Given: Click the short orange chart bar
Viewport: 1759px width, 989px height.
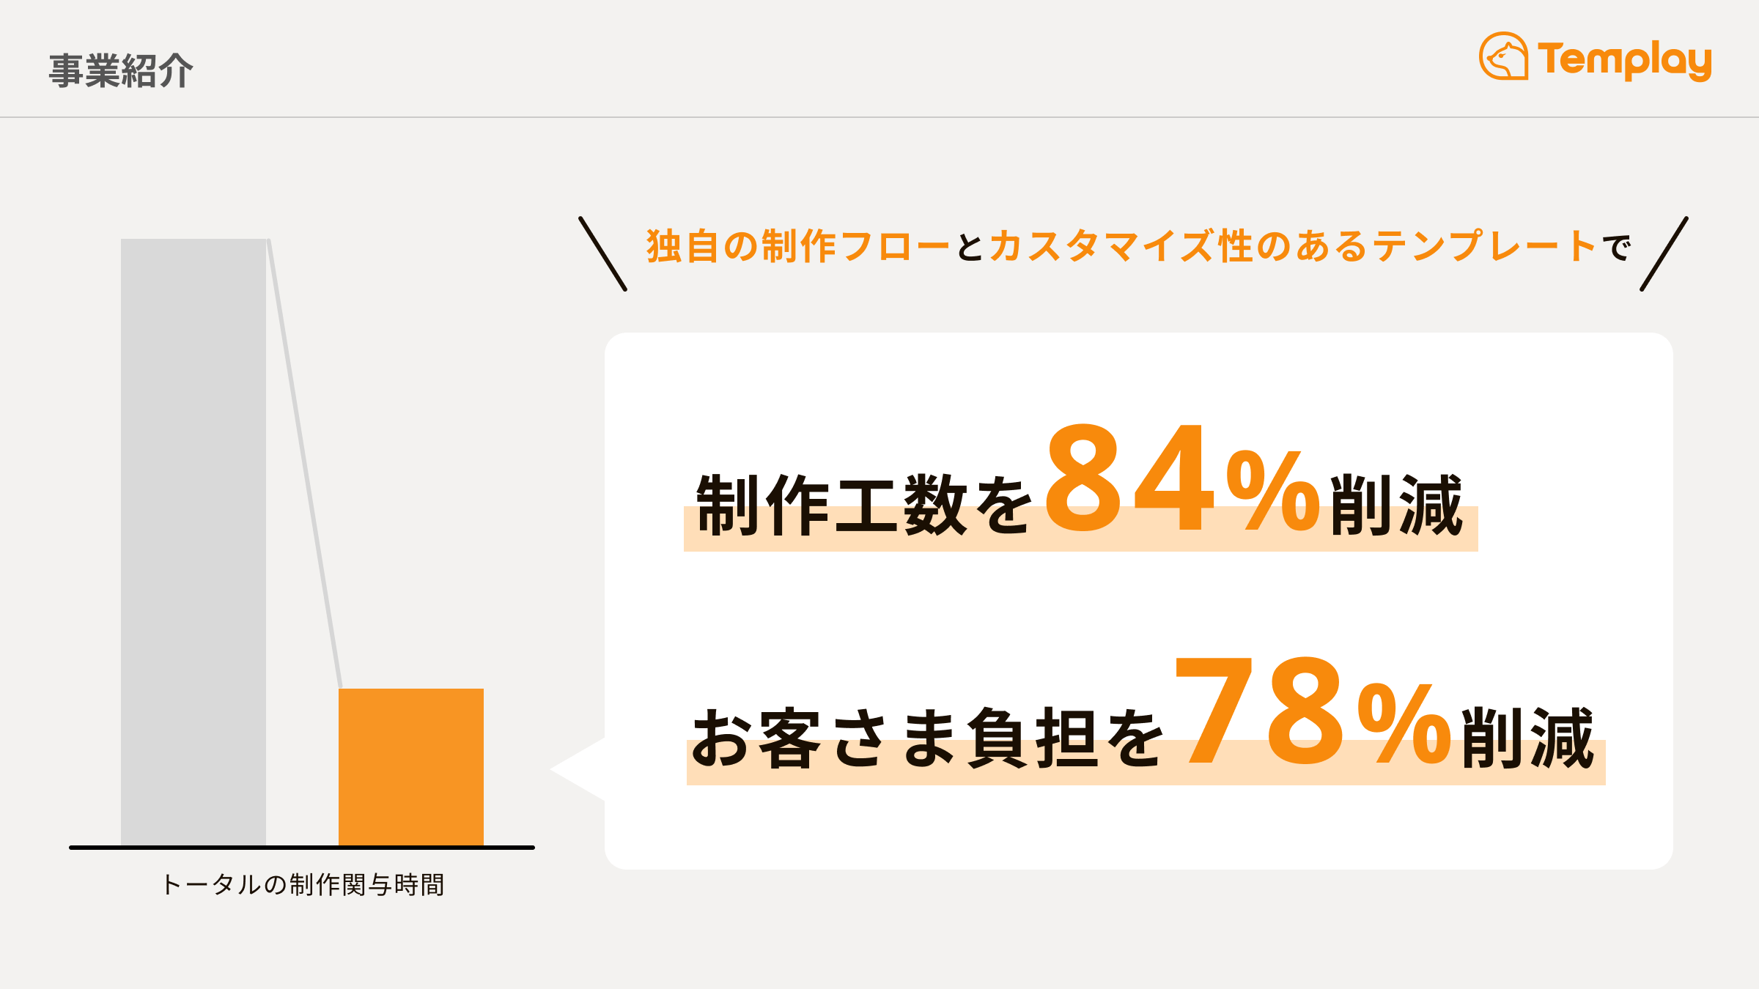Looking at the screenshot, I should (x=410, y=766).
